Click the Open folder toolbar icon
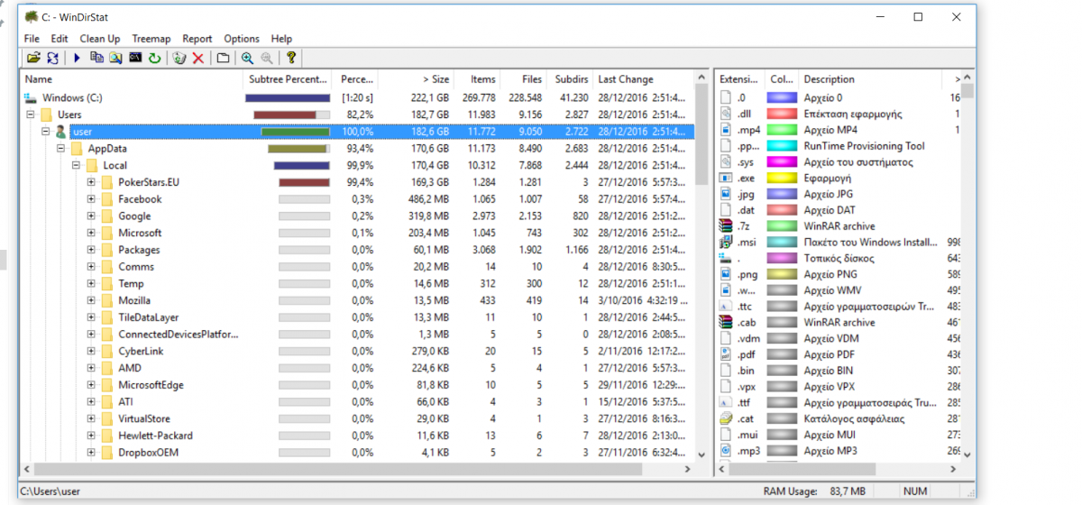Image resolution: width=1082 pixels, height=505 pixels. (33, 59)
